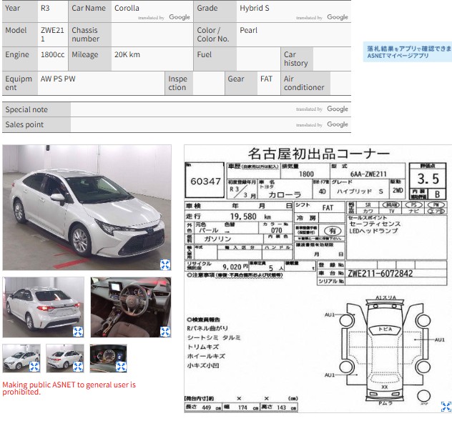Click the 'Car history' label cell
Screen dimensions: 452x421
297,59
